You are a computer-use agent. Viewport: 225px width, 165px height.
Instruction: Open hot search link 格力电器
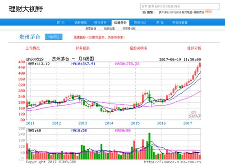pyautogui.click(x=187, y=12)
